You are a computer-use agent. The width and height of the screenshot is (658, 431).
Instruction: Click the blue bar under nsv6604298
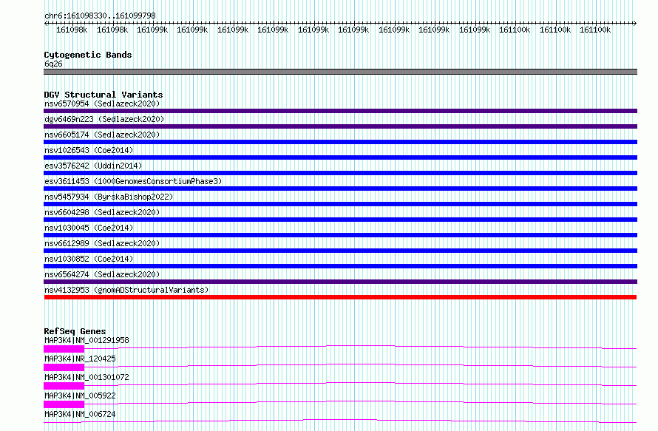coord(340,220)
